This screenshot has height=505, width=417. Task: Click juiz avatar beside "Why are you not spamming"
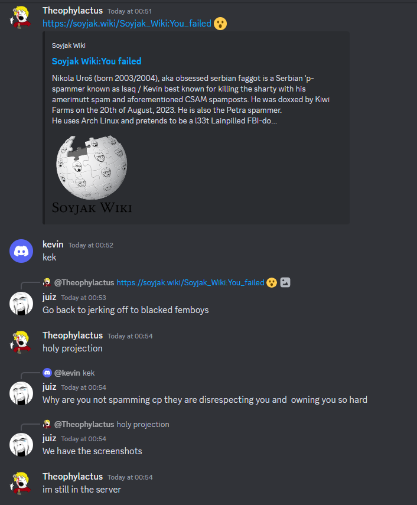[21, 393]
